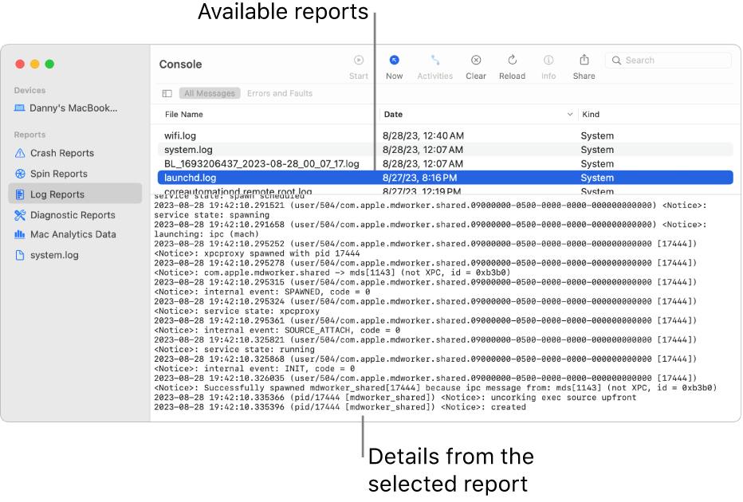743x502 pixels.
Task: Select the system.log row in file list
Action: pyautogui.click(x=446, y=150)
